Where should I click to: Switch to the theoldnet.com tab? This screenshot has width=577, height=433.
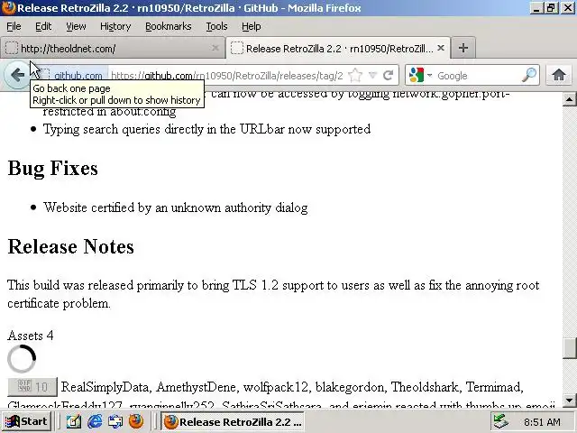(112, 48)
